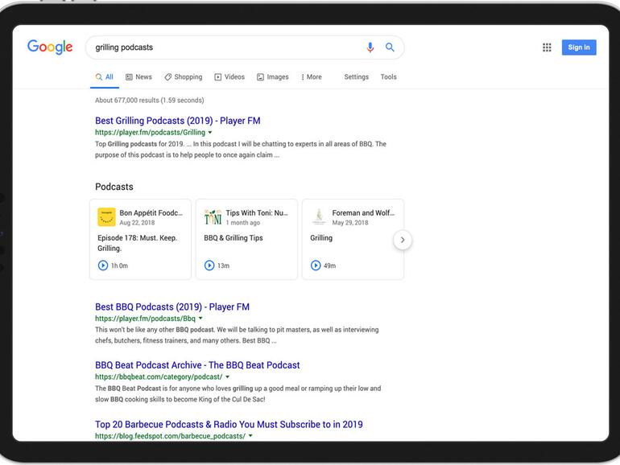Click the Tips With Toni logo thumbnail
This screenshot has height=465, width=620.
pos(213,217)
